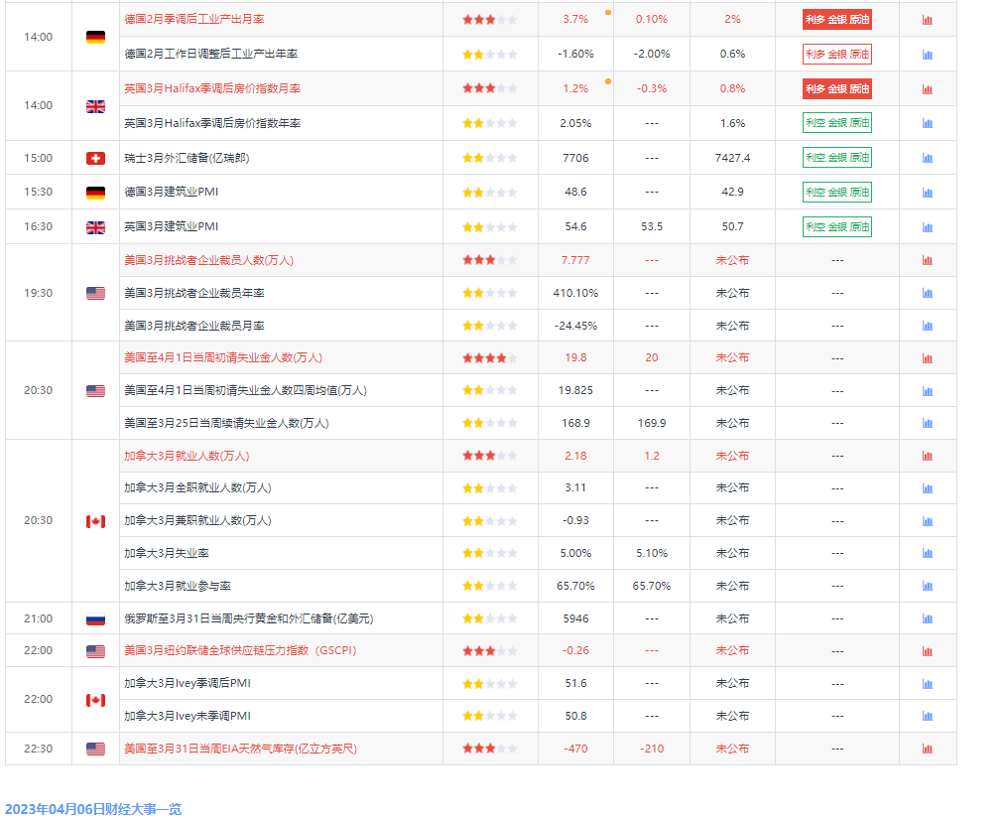Screen dimensions: 1006x820
Task: Click UK flag in 14:00 Halifax row
Action: [x=95, y=106]
